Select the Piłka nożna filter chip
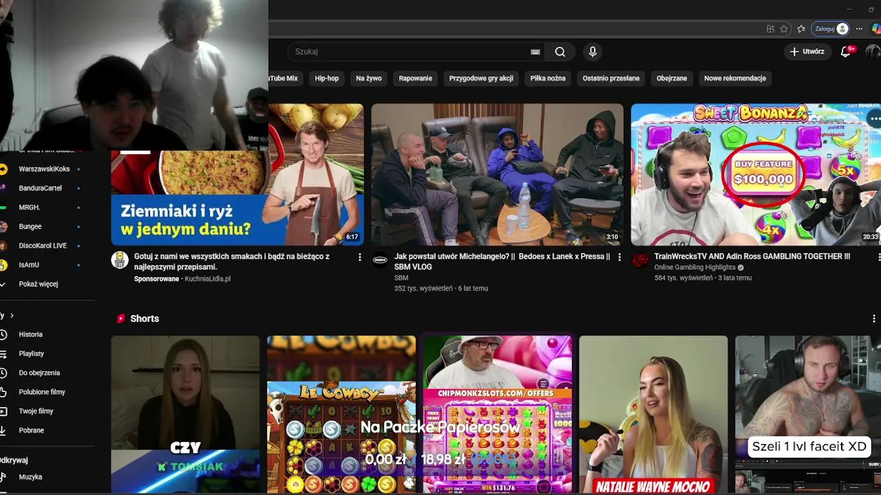Screen dimensions: 881x495 548,78
